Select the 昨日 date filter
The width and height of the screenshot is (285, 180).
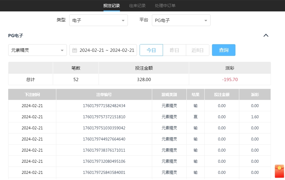[x=174, y=50]
